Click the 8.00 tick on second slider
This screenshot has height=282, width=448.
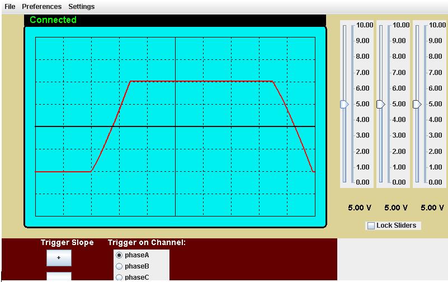coord(399,57)
